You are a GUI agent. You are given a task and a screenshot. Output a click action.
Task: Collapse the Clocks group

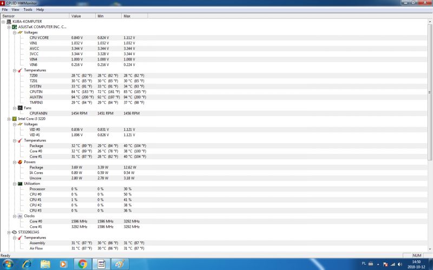coord(15,216)
